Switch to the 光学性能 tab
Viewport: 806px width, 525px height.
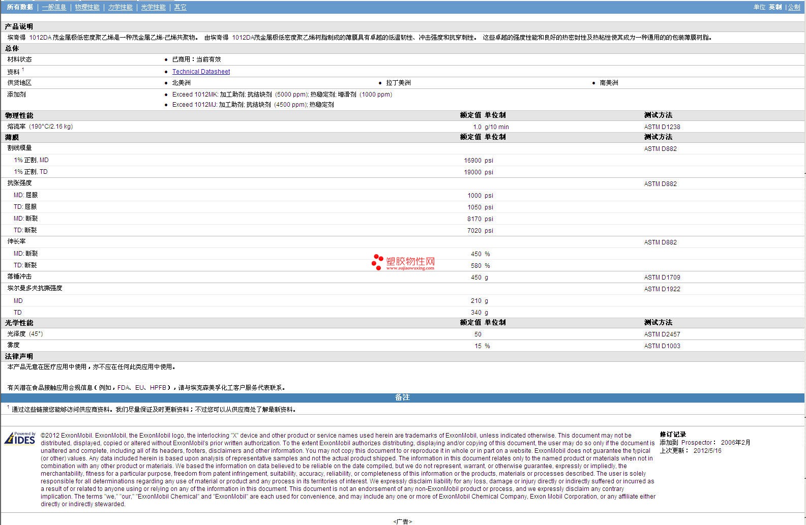point(153,7)
